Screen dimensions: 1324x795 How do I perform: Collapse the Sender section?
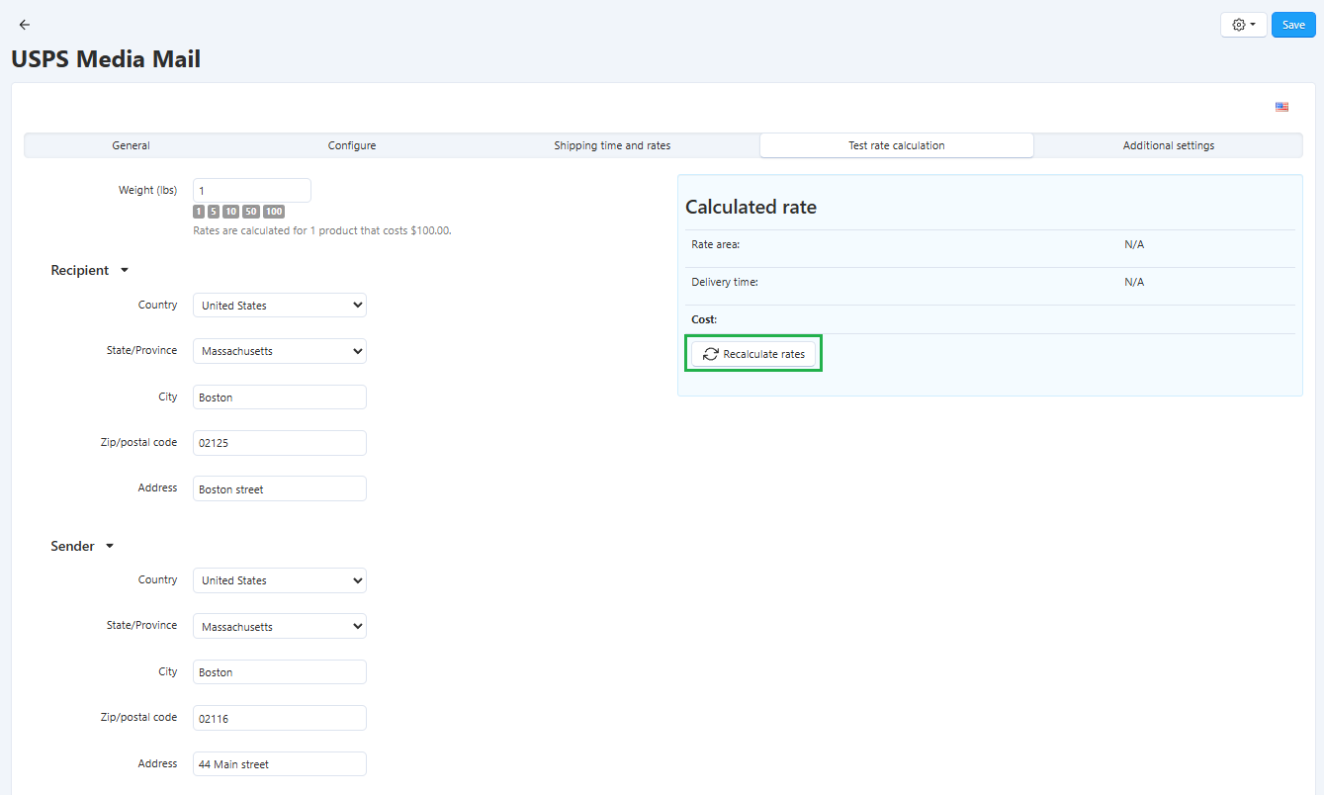(83, 547)
